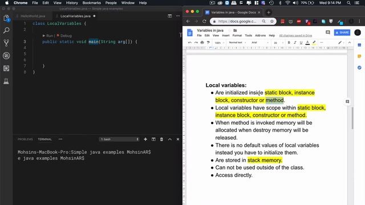Open a new Chrome tab
The image size is (365, 205).
coord(269,13)
